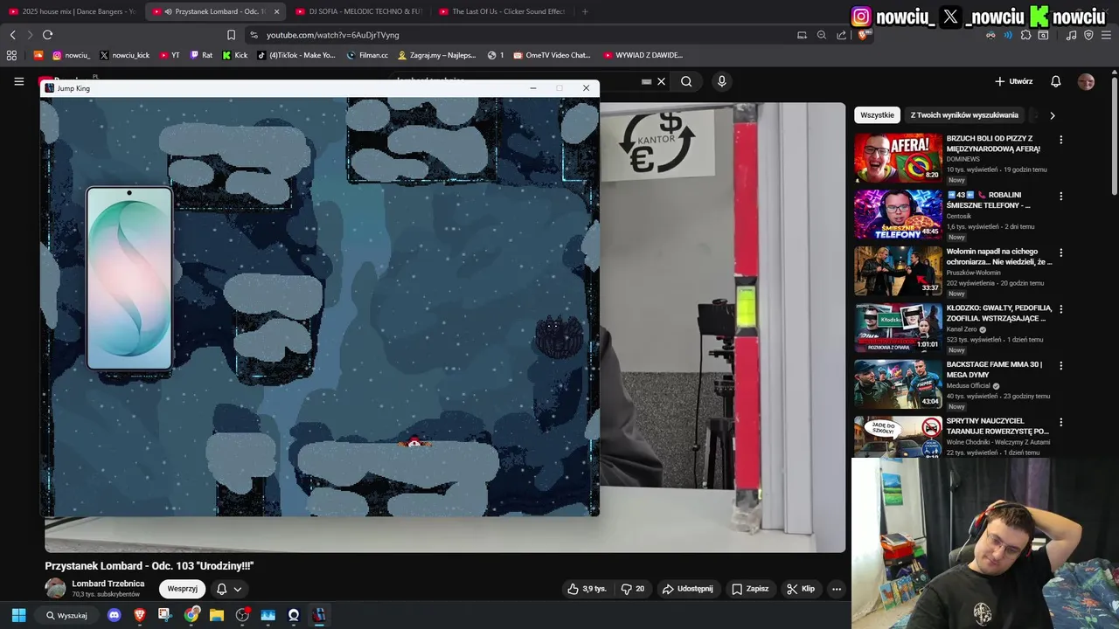This screenshot has width=1119, height=629.
Task: Switch to The Last Of Us Clicker tab
Action: 502,11
